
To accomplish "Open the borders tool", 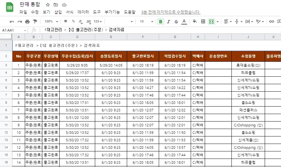I will [203, 22].
